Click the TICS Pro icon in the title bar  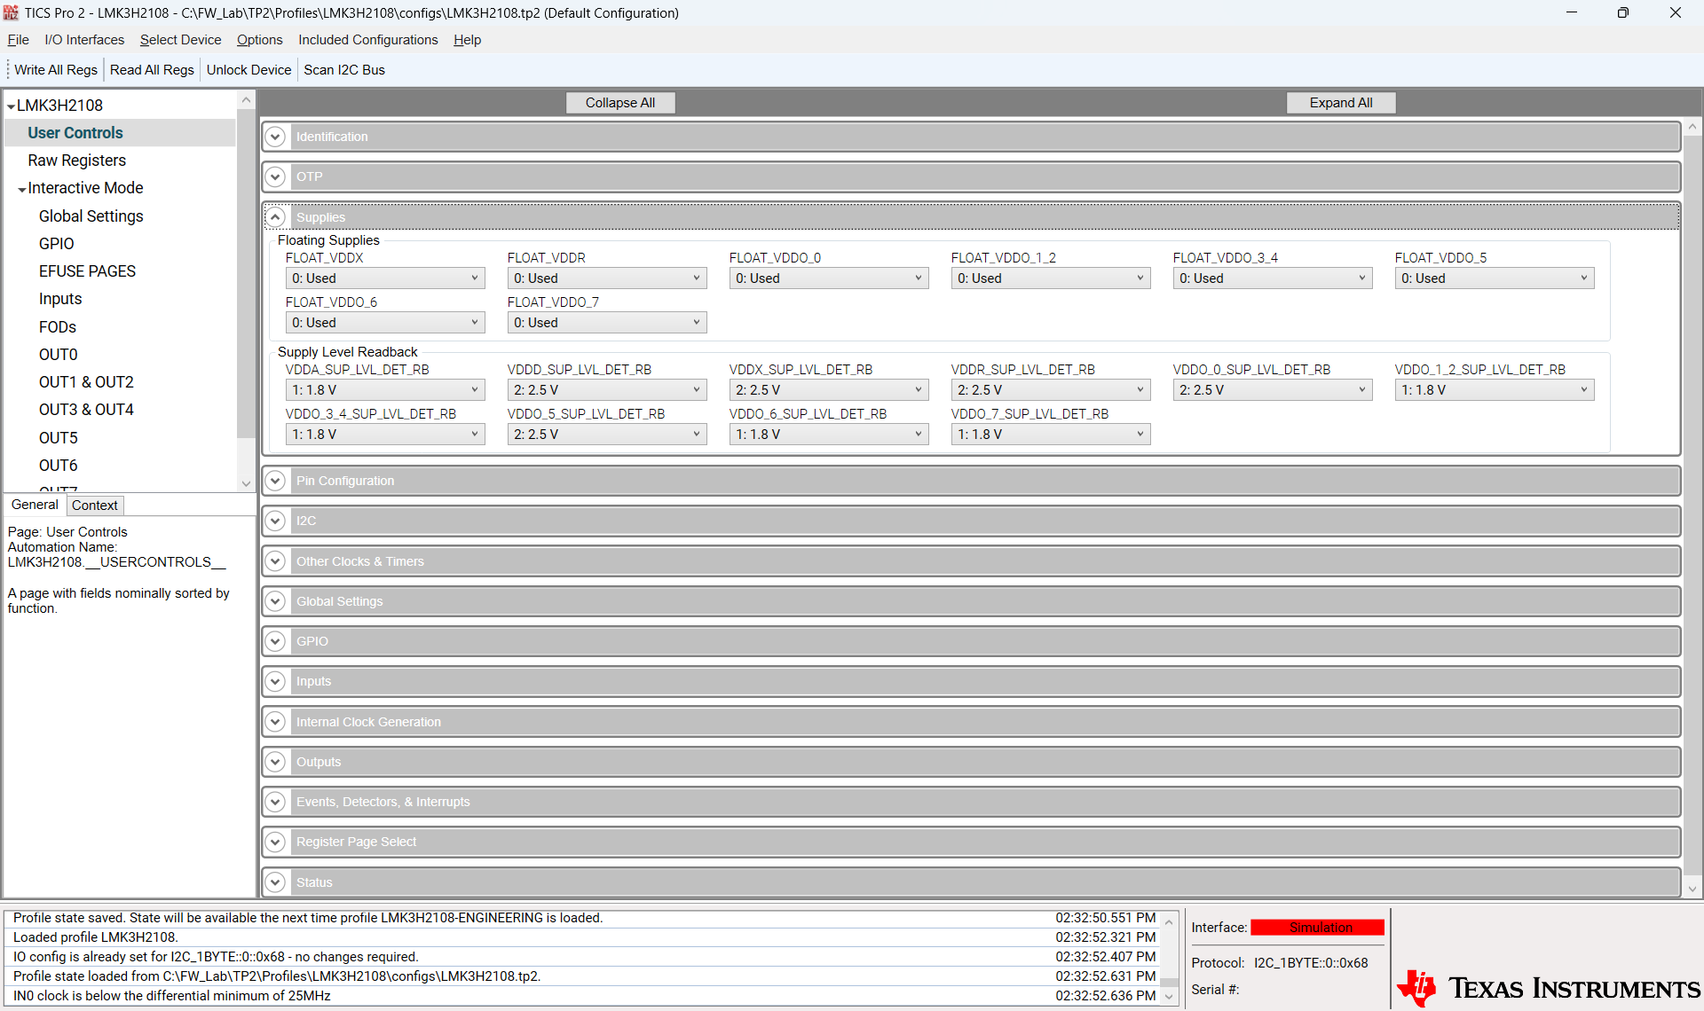(x=11, y=12)
